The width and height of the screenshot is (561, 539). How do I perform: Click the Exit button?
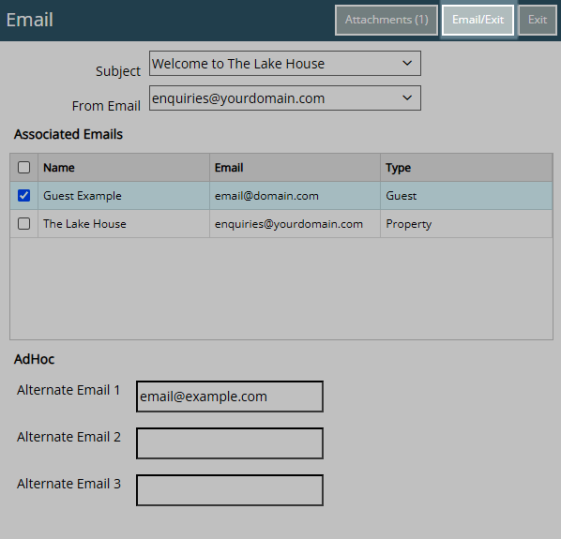coord(538,20)
